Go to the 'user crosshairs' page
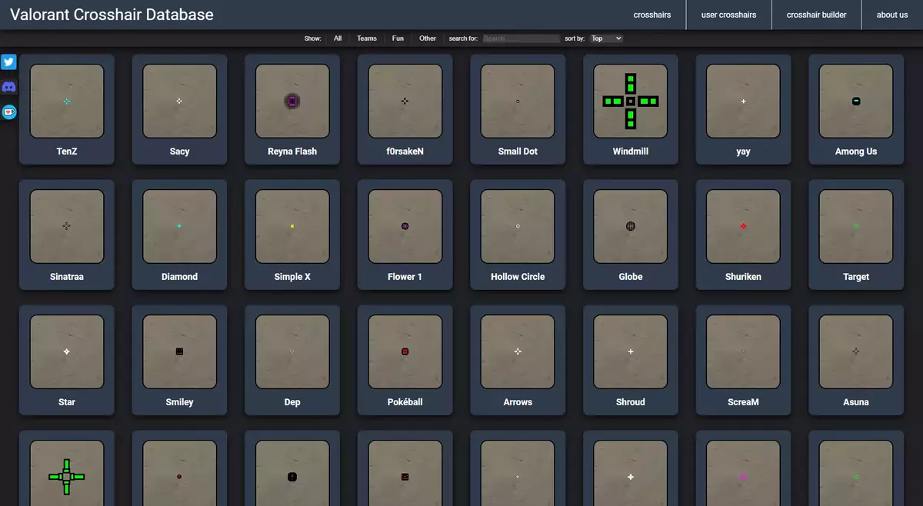923x506 pixels. (728, 15)
